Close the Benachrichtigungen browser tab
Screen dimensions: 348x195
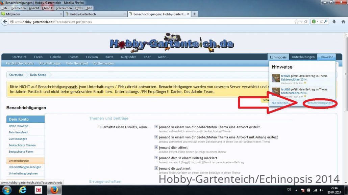pyautogui.click(x=188, y=14)
